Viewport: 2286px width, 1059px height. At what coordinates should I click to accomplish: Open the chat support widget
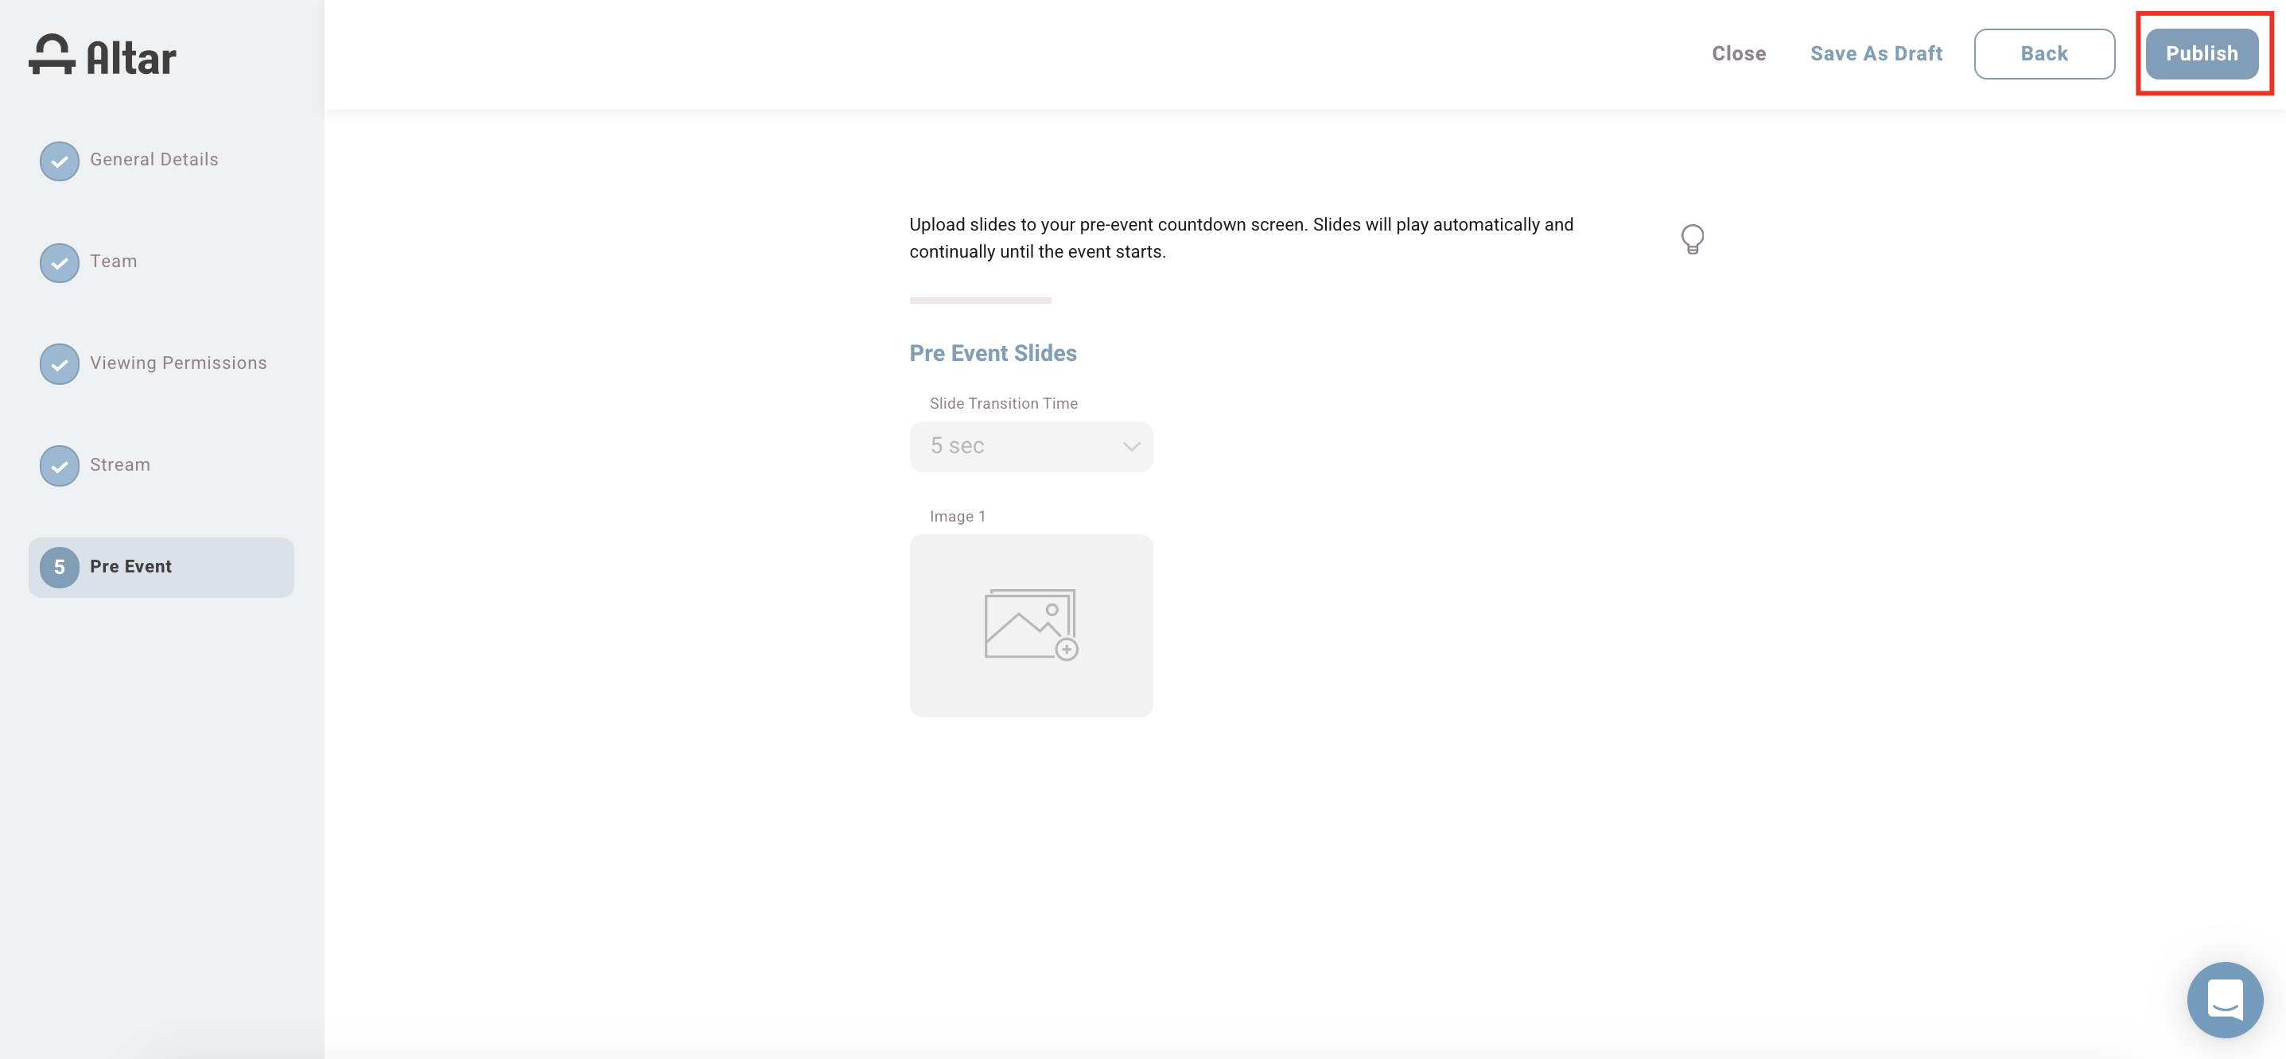click(x=2225, y=999)
